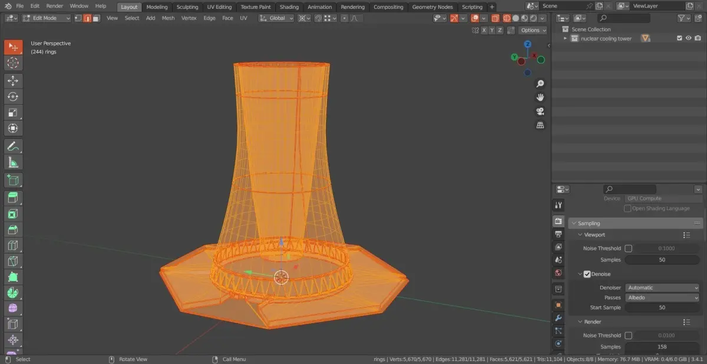Open the Global orientation dropdown
The image size is (707, 364).
tap(276, 18)
